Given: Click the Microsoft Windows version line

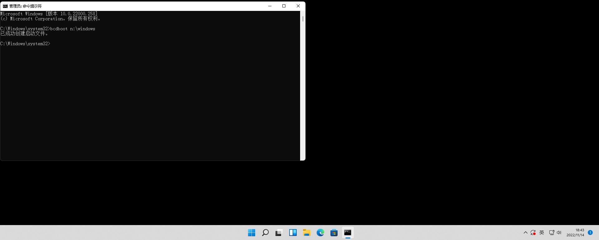Looking at the screenshot, I should (x=49, y=14).
